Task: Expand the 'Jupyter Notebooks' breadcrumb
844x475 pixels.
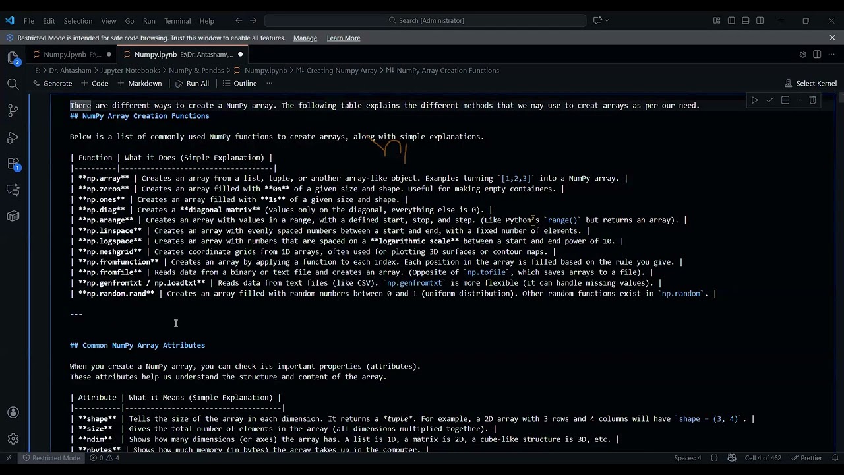Action: (130, 70)
